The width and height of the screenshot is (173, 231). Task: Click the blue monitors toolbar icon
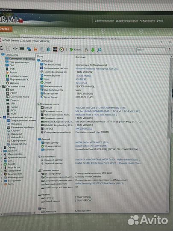point(29,49)
